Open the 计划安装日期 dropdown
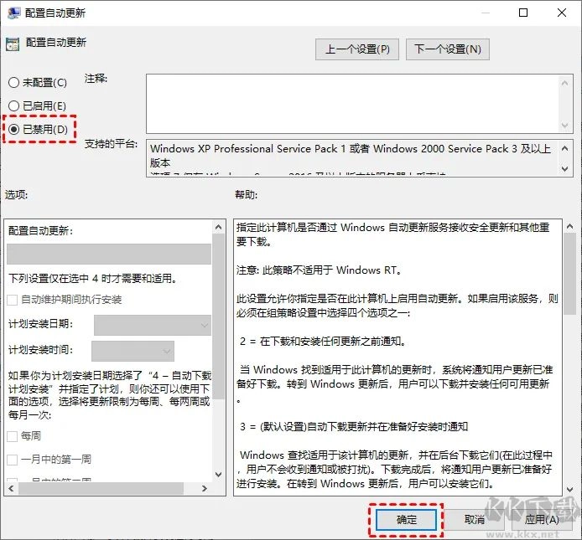This screenshot has height=540, width=582. pyautogui.click(x=153, y=324)
